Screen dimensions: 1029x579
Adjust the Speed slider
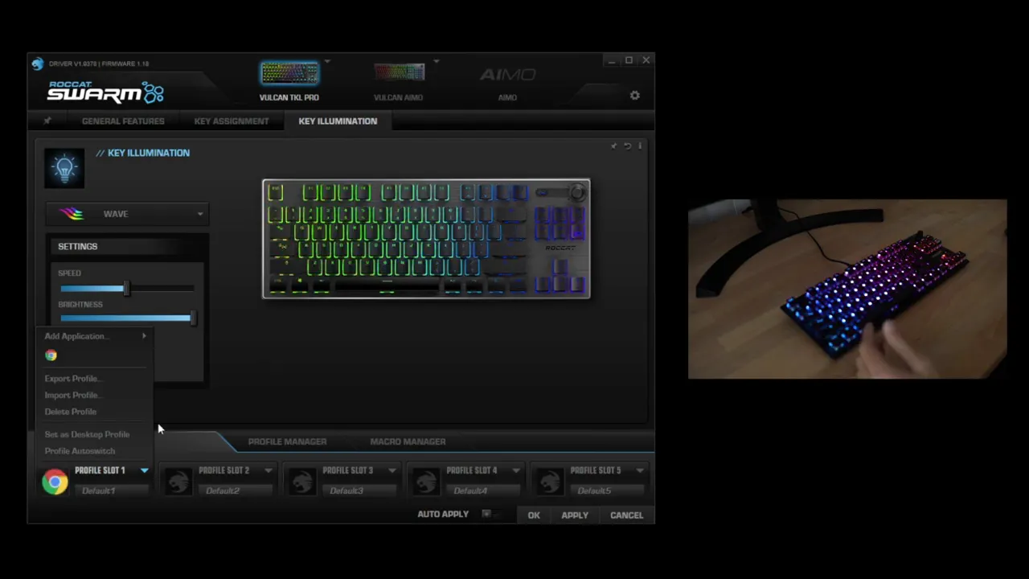(x=126, y=288)
